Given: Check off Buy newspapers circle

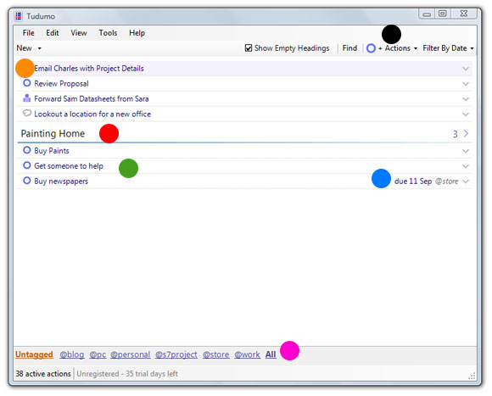Looking at the screenshot, I should (x=27, y=181).
